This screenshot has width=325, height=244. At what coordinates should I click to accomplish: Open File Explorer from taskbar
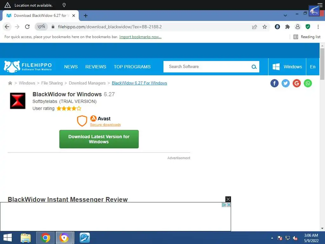26,238
